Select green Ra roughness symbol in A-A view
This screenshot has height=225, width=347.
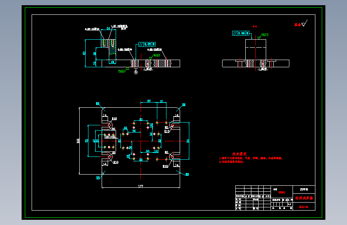[x=263, y=36]
